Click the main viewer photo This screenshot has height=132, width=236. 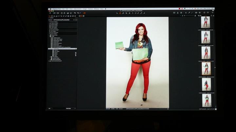(x=137, y=62)
